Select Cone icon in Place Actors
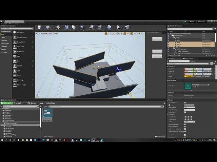217x162 pixels. (15, 71)
